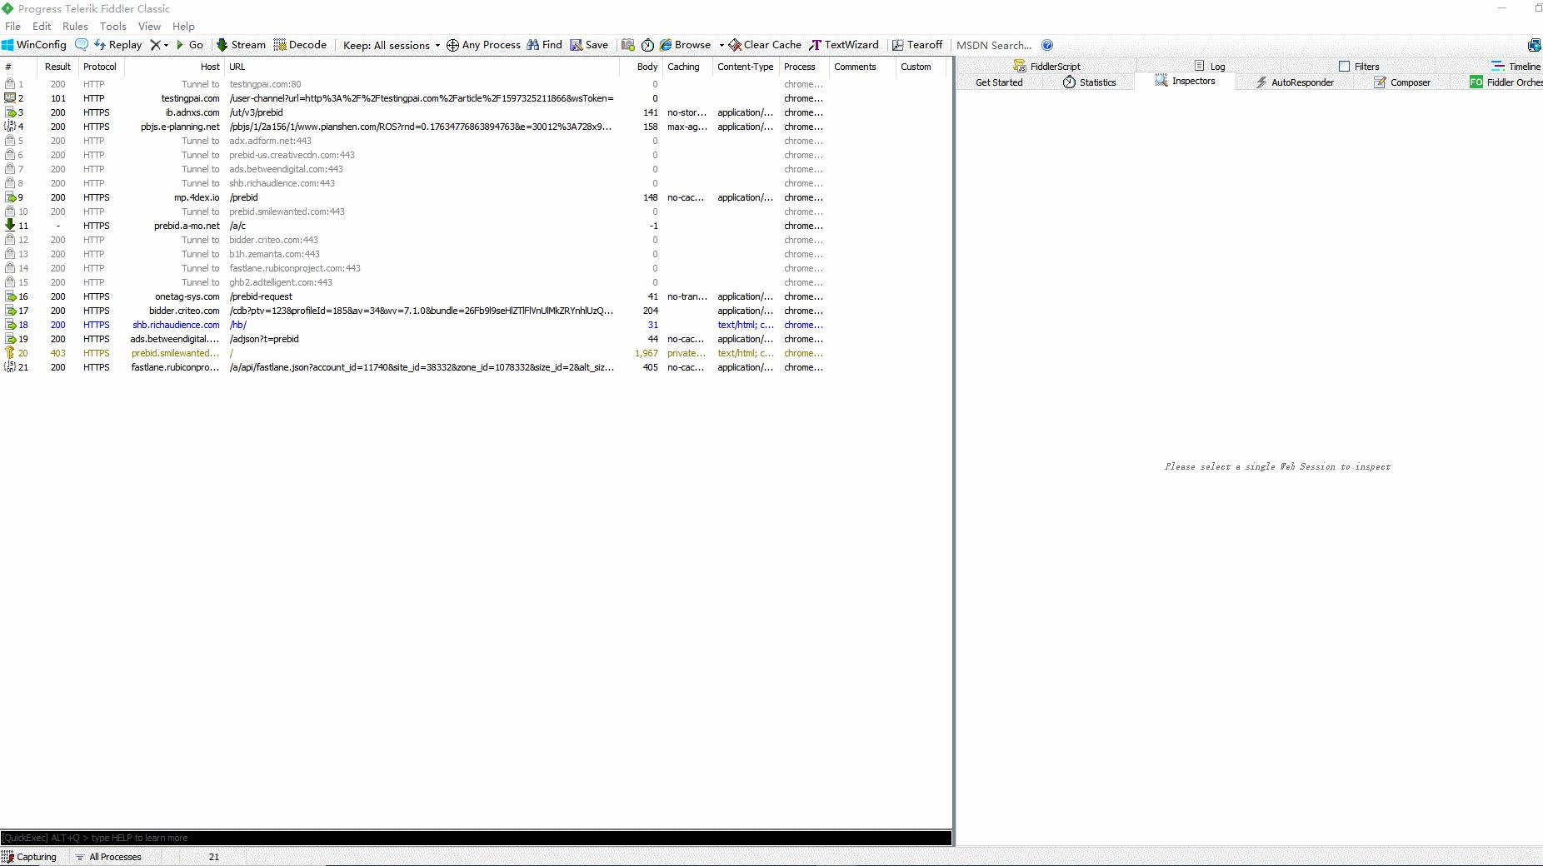Open the Keep: All sessions dropdown
The image size is (1543, 866).
point(391,45)
